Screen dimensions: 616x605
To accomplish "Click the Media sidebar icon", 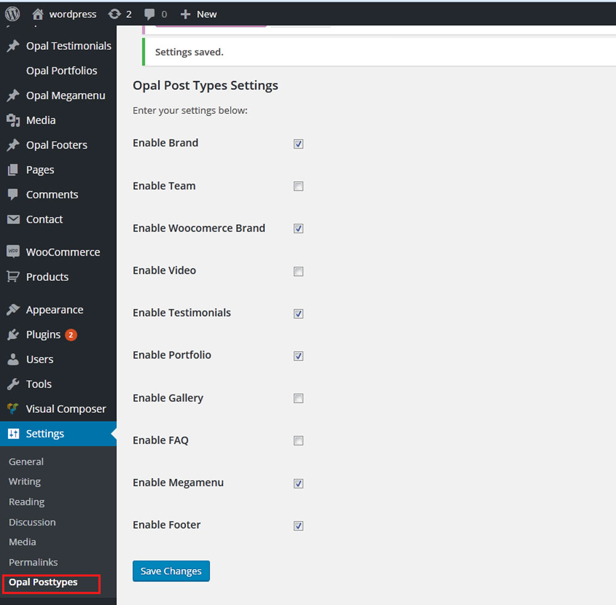I will point(13,120).
